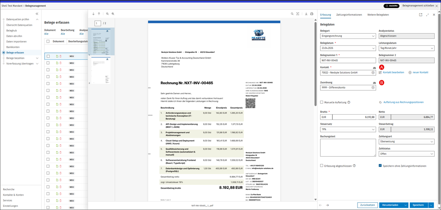Open Recherche at sidebar bottom
441x210 pixels.
pos(8,190)
